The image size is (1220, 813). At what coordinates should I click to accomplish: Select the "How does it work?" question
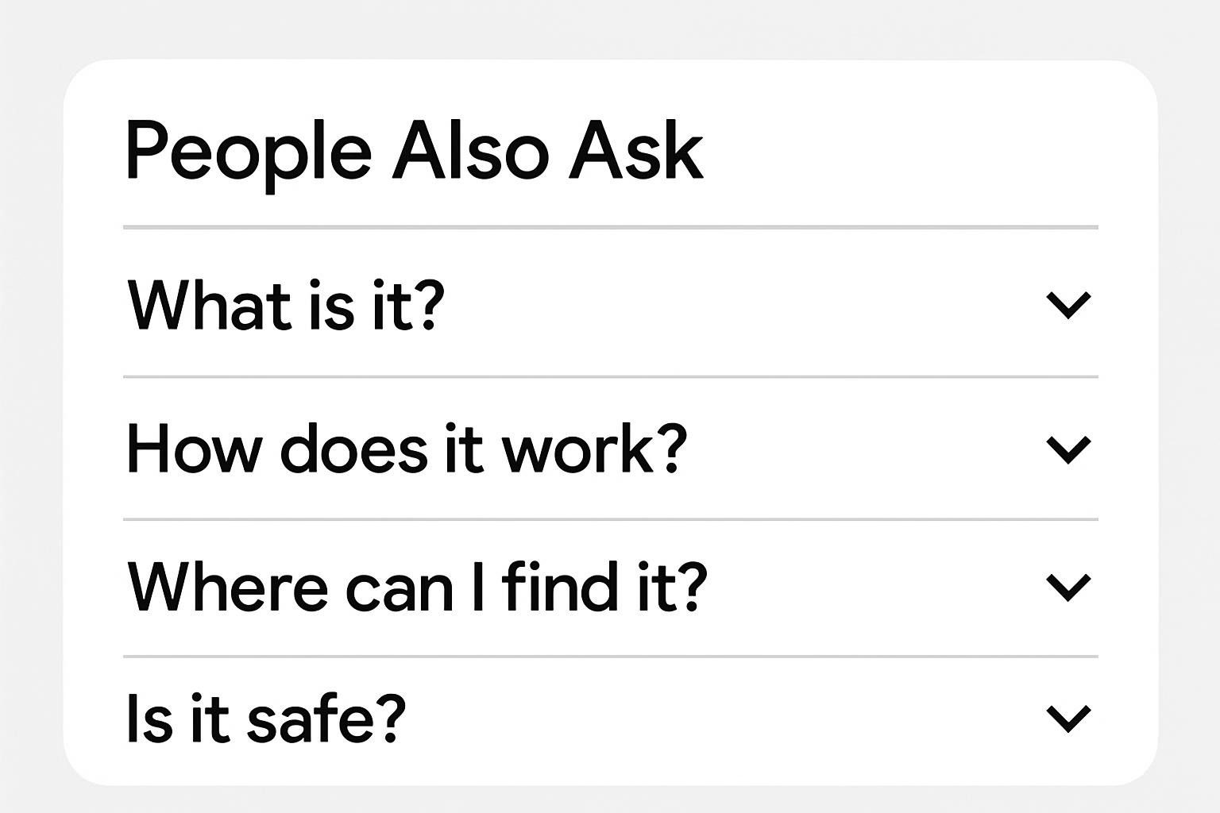405,449
